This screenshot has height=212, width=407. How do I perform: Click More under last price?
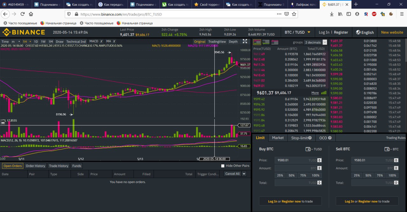(x=315, y=93)
